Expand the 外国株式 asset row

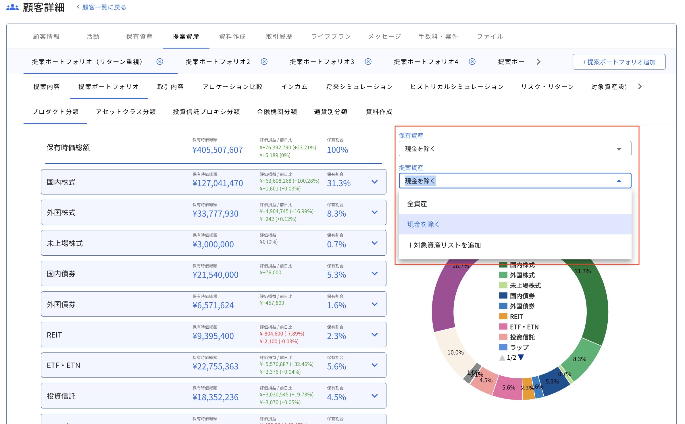point(374,213)
